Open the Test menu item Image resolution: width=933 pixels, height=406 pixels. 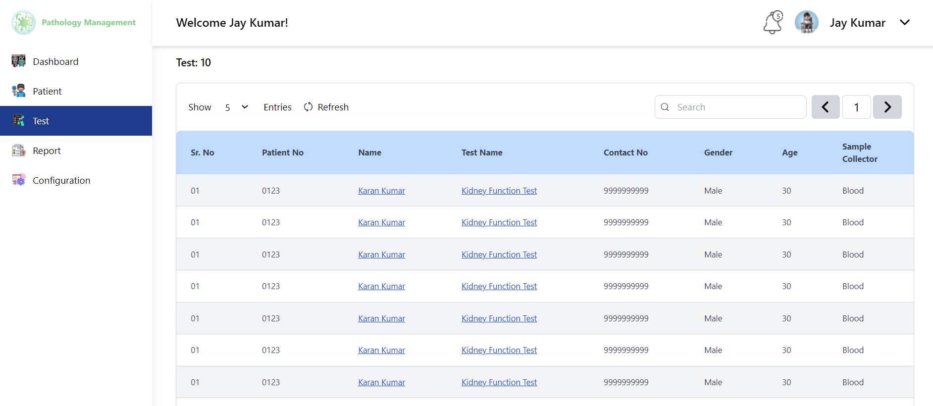point(41,121)
